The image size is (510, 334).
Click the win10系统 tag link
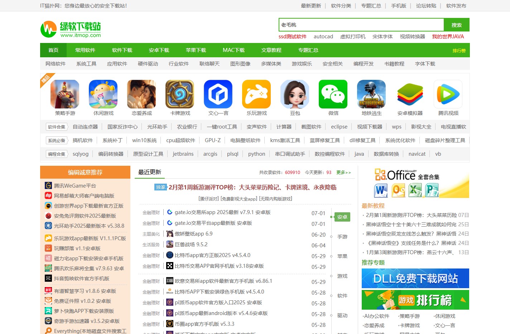tap(144, 140)
